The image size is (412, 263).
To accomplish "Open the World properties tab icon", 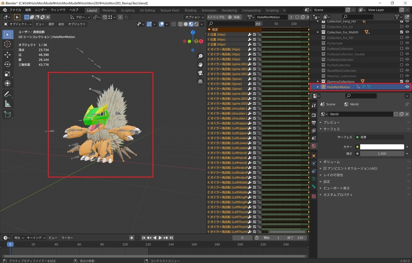I will click(x=313, y=146).
